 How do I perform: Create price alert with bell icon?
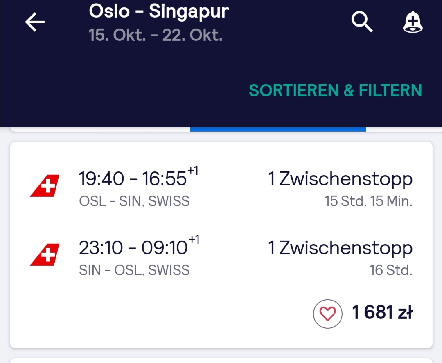click(413, 22)
